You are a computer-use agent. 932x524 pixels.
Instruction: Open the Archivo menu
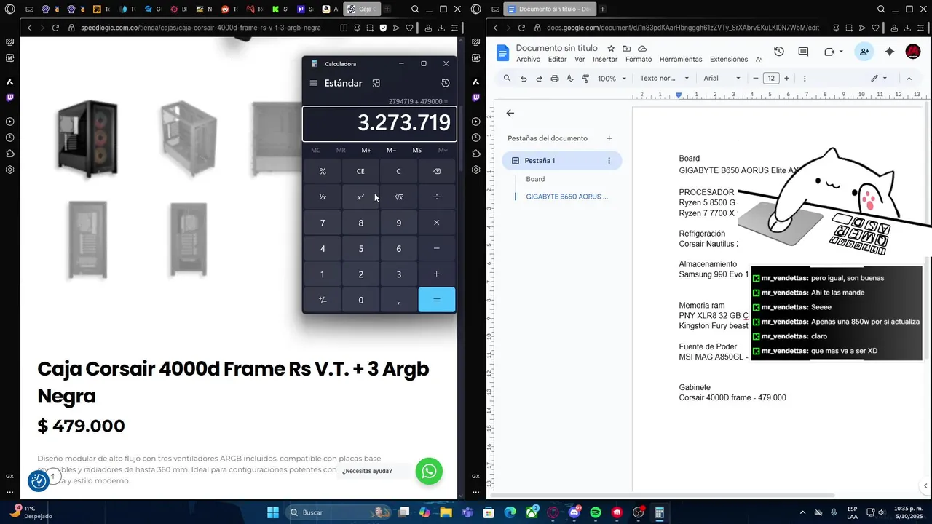528,60
